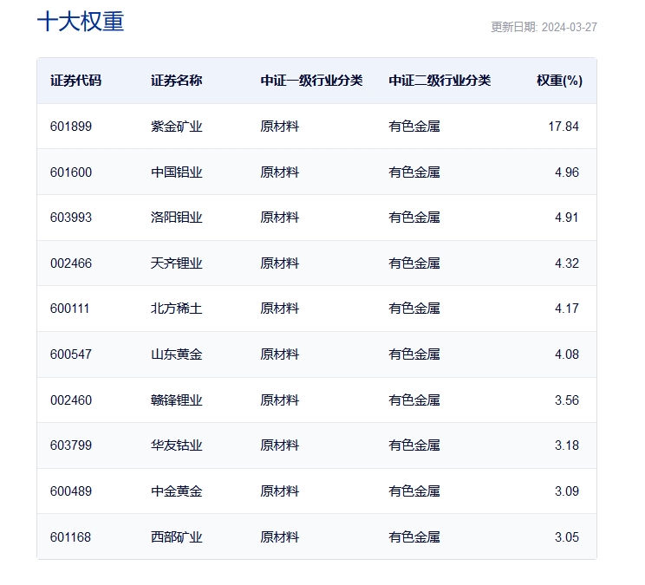The image size is (645, 585).
Task: Click the 权重(%) column header
Action: point(560,81)
